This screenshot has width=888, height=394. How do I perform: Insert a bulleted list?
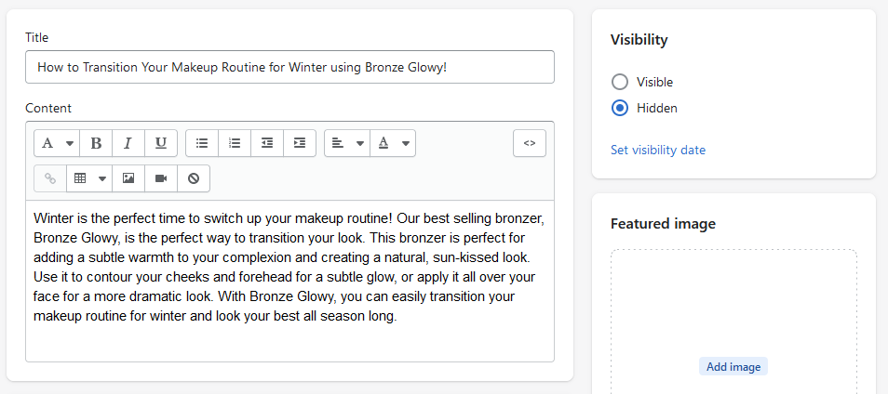coord(202,144)
